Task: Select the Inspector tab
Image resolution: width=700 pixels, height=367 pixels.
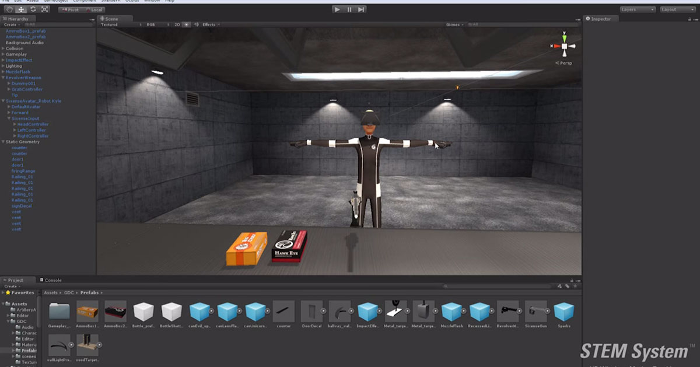Action: pyautogui.click(x=600, y=19)
